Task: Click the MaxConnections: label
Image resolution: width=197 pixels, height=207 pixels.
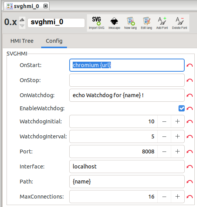Action: coord(42,197)
